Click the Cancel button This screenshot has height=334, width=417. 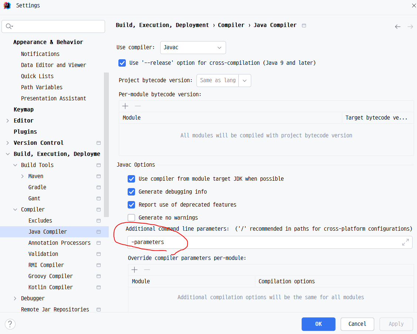(x=357, y=324)
